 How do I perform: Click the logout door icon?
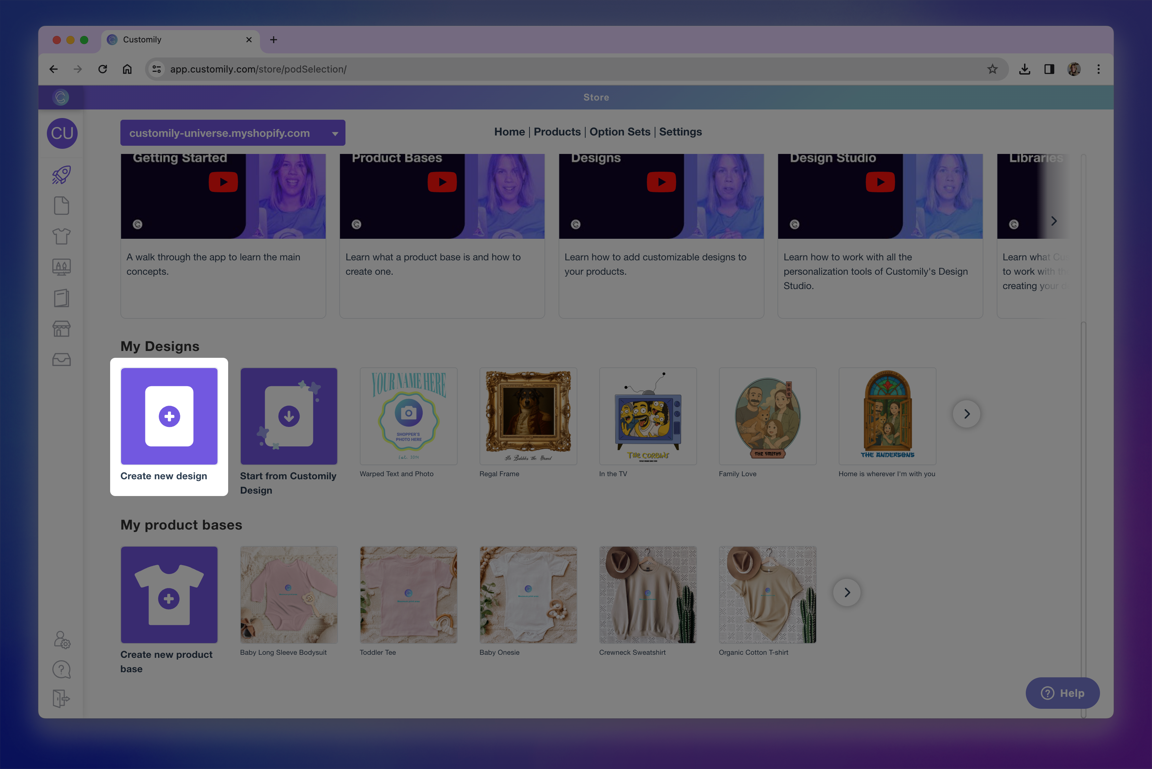point(61,699)
